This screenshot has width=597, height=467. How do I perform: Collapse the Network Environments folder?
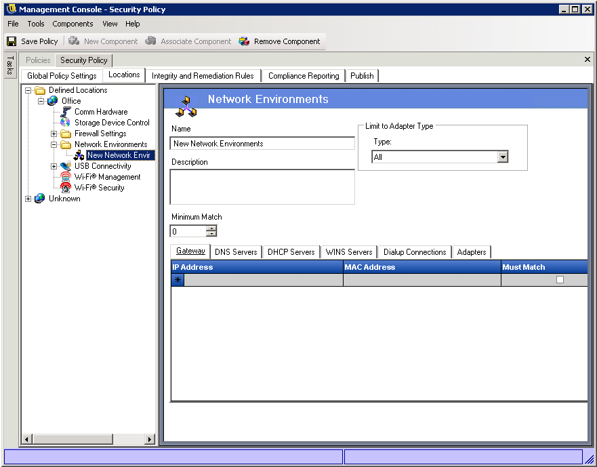(54, 144)
